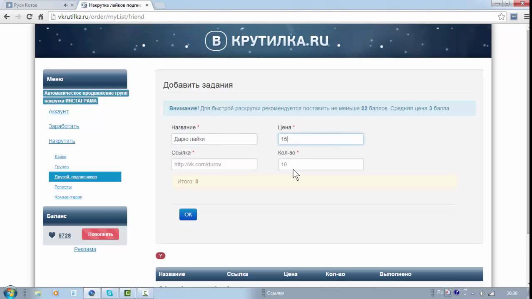The image size is (532, 299).
Task: Click the 20:30 system clock
Action: point(512,293)
